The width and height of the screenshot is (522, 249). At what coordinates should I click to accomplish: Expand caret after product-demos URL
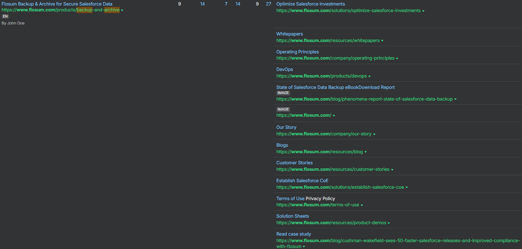[x=389, y=223]
